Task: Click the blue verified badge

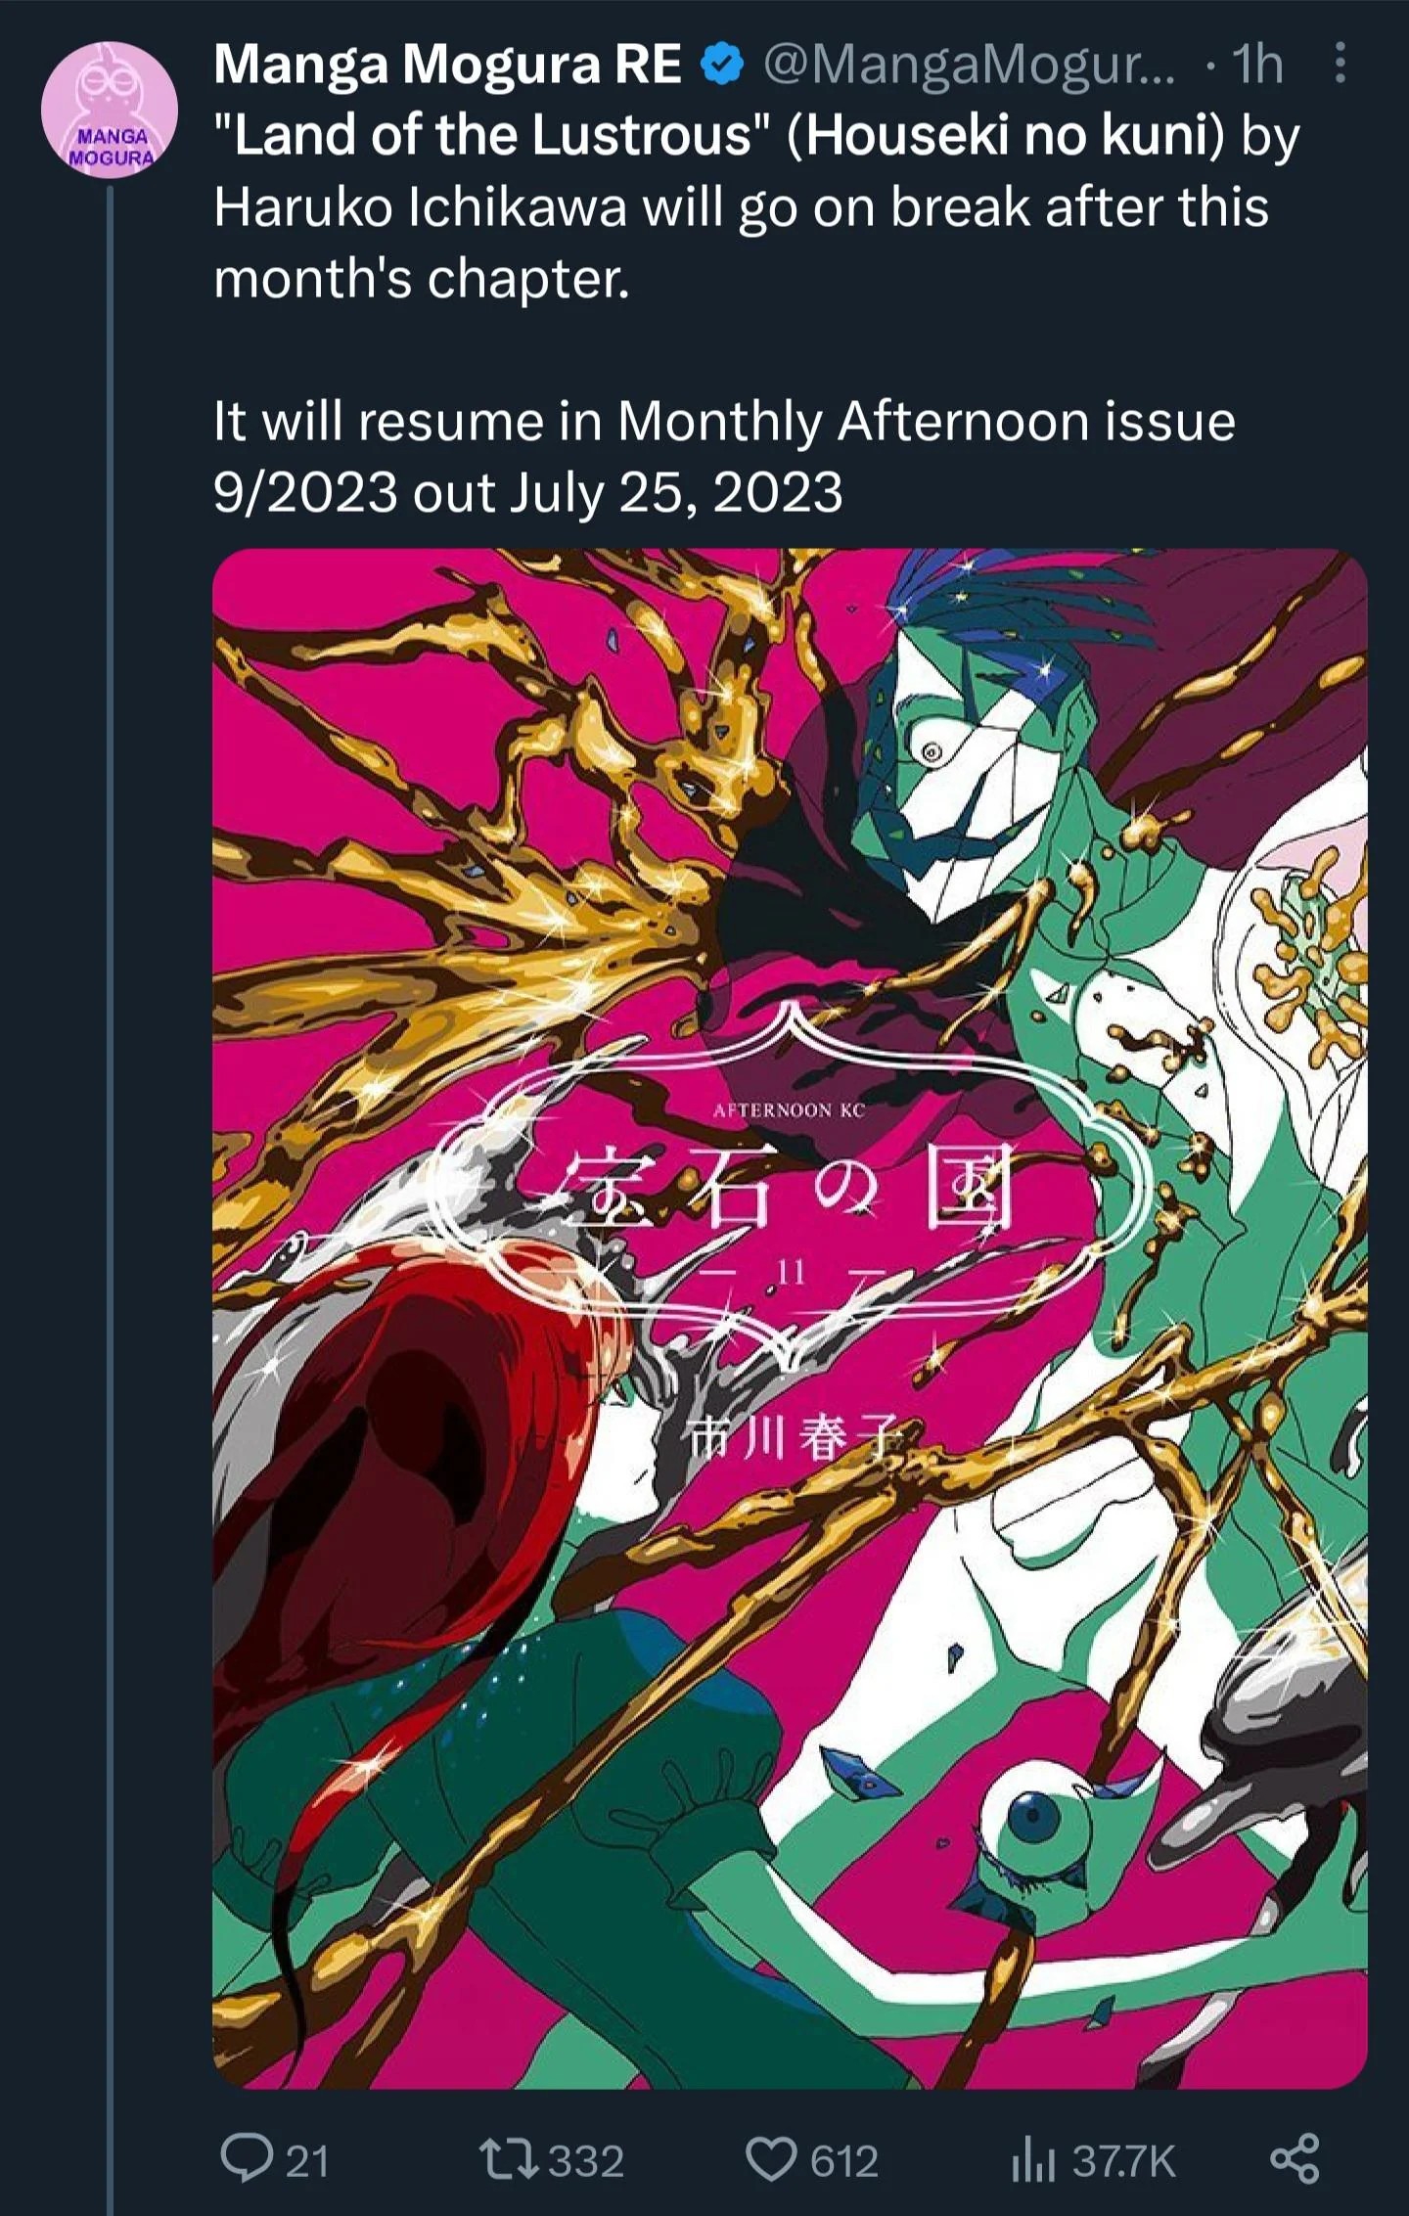Action: point(722,66)
